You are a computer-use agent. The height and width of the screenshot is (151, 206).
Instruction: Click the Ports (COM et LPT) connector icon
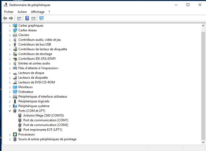coord(15,111)
